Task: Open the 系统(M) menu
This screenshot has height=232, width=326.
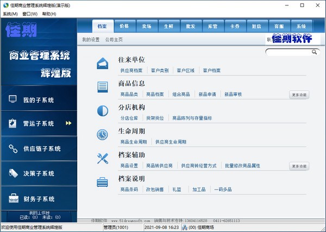Action: [x=10, y=13]
